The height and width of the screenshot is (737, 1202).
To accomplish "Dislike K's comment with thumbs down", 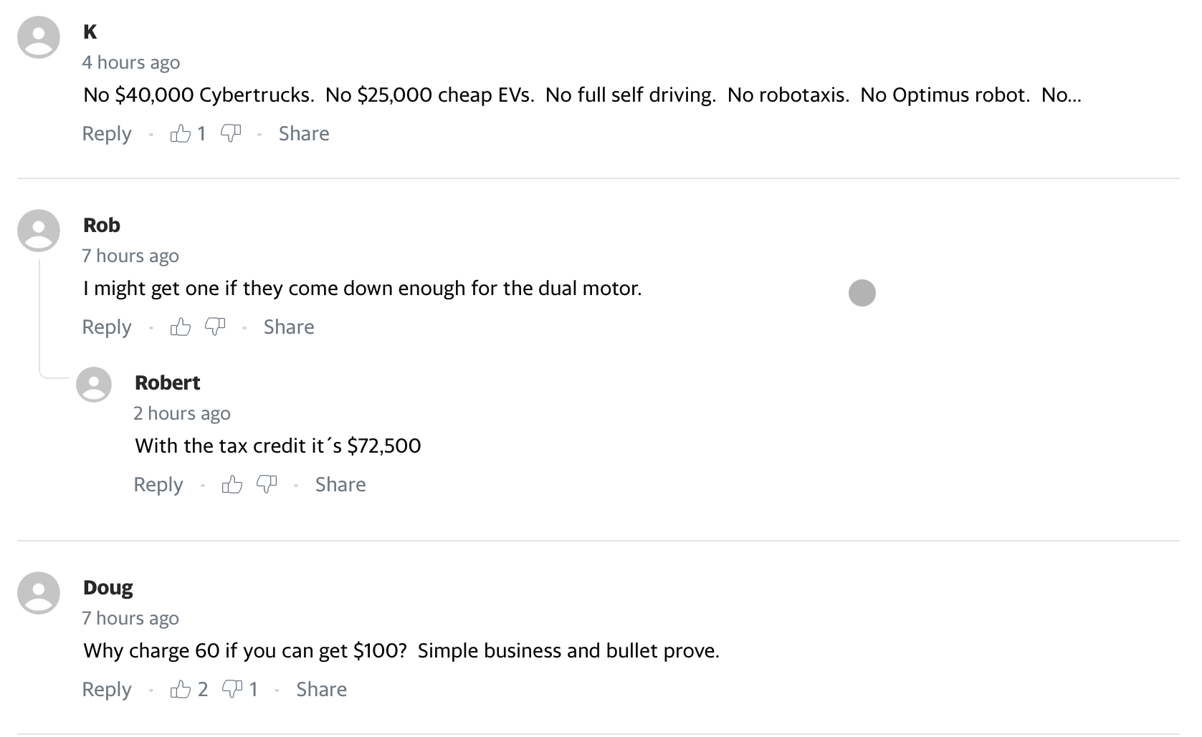I will [231, 134].
